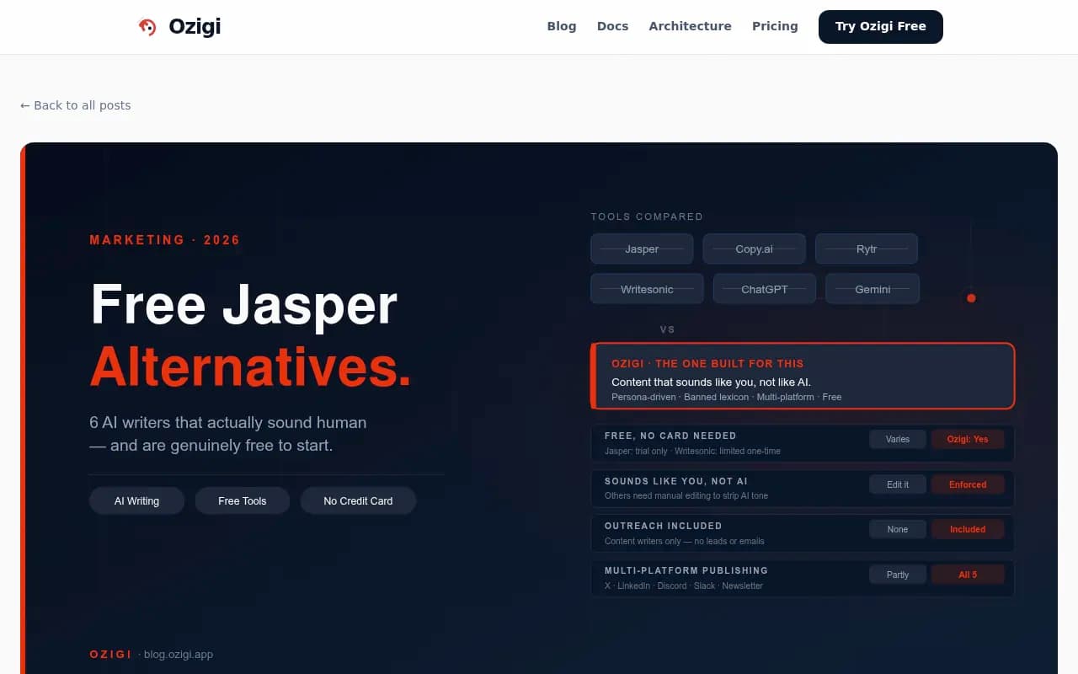Viewport: 1078px width, 674px height.
Task: Click the 'Outreach Included' row heading
Action: [x=663, y=526]
